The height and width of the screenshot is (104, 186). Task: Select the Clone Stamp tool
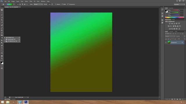point(2,30)
